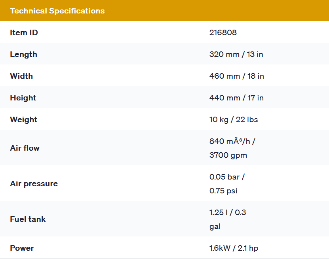
Task: Click the 0.05 bar pressure value
Action: [x=227, y=177]
